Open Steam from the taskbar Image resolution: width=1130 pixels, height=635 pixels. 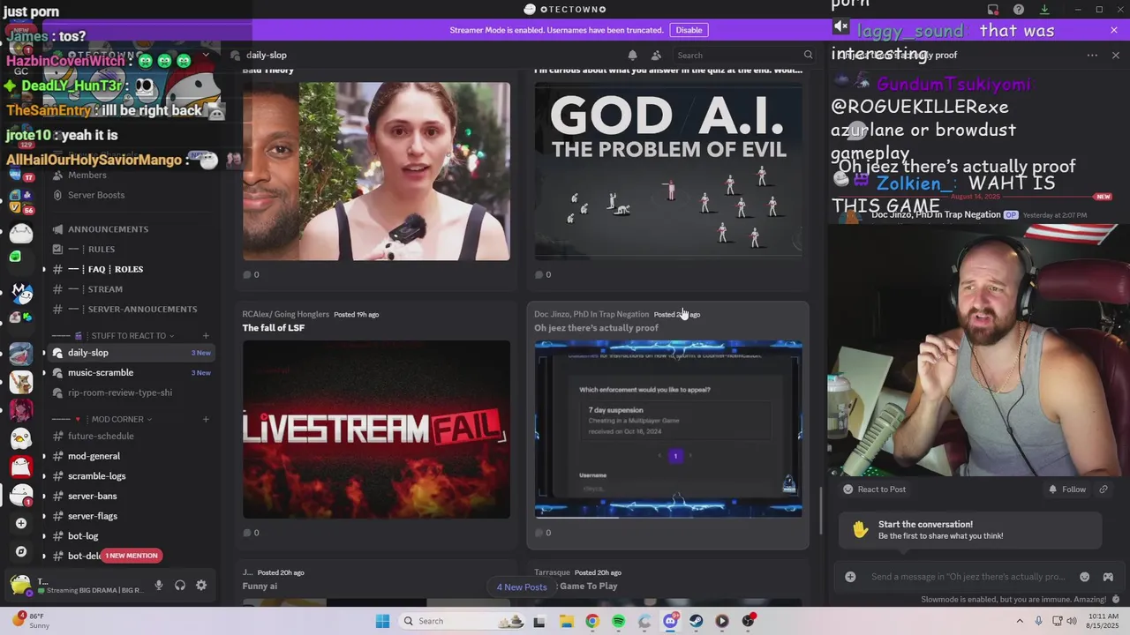[696, 621]
